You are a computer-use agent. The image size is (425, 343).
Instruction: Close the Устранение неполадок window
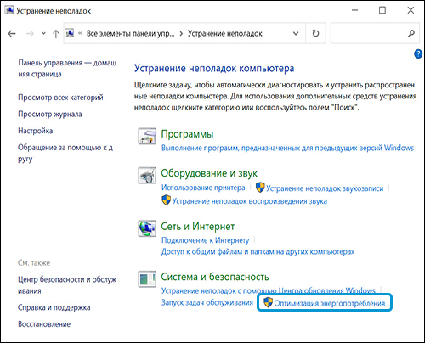point(411,10)
